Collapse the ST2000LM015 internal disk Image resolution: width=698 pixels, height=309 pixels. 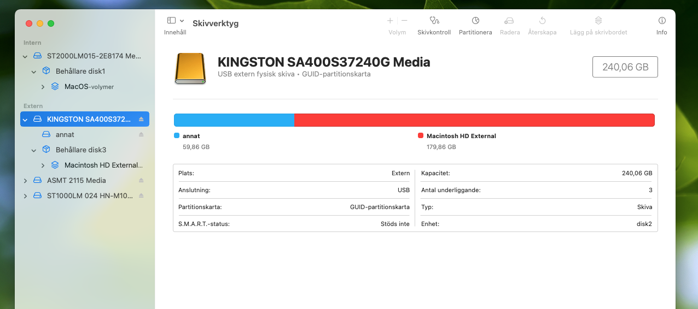coord(25,56)
